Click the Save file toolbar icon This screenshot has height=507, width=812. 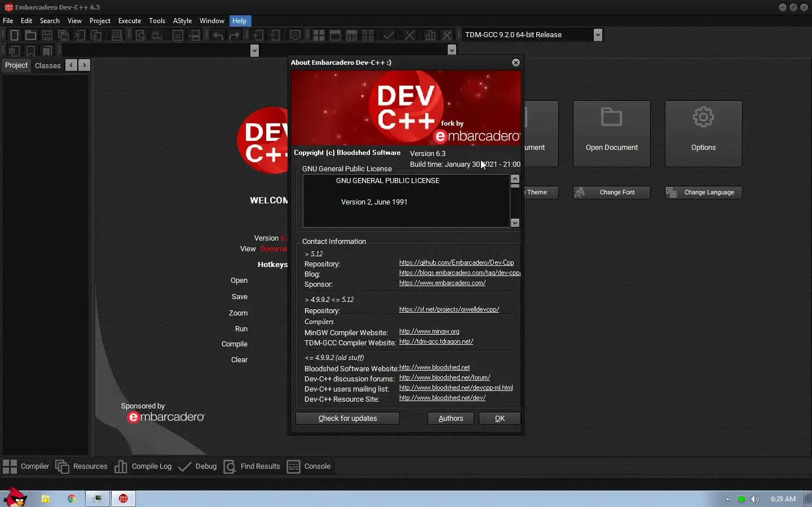pyautogui.click(x=47, y=35)
